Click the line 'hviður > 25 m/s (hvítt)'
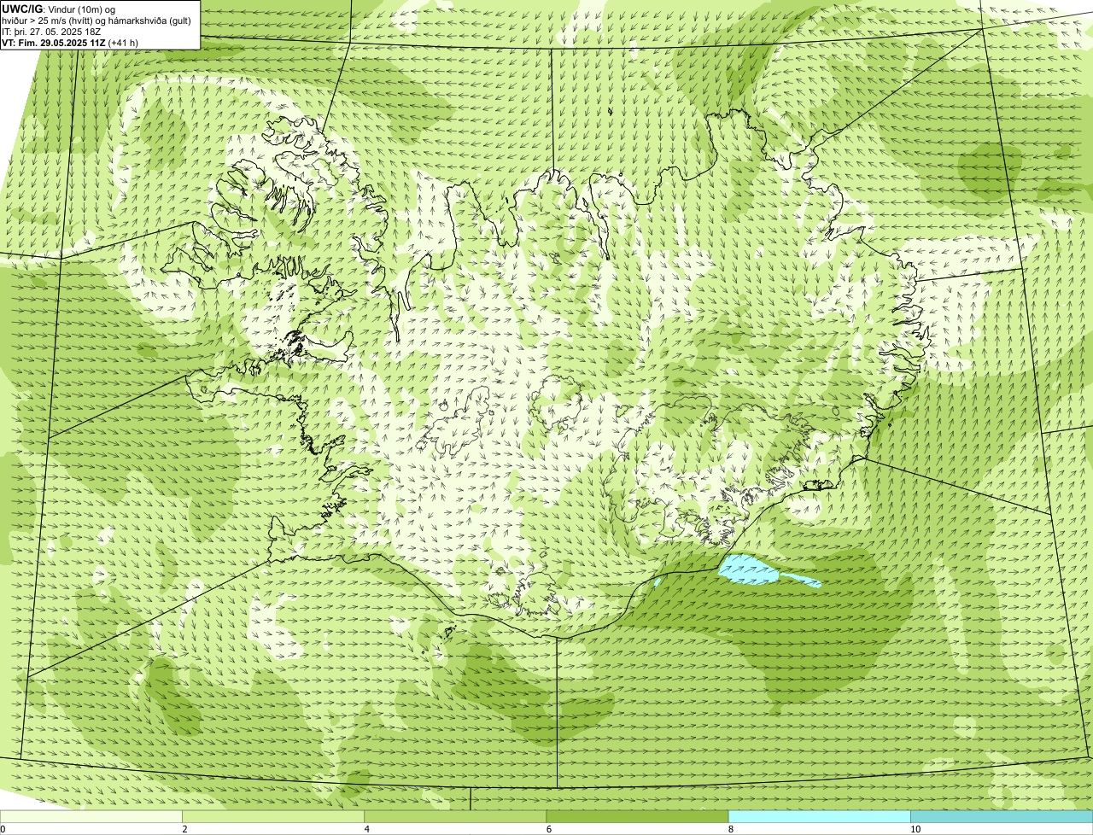The height and width of the screenshot is (835, 1093). coord(96,20)
